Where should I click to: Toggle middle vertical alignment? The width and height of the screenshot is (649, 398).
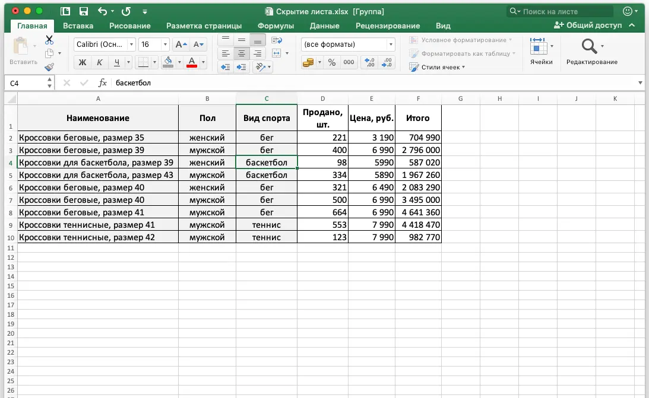click(x=241, y=40)
